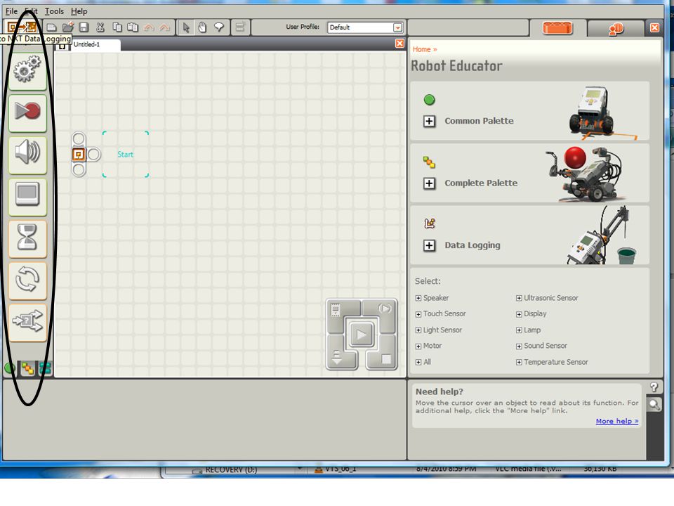Expand the Light Sensor category
This screenshot has height=506, width=674.
click(418, 330)
